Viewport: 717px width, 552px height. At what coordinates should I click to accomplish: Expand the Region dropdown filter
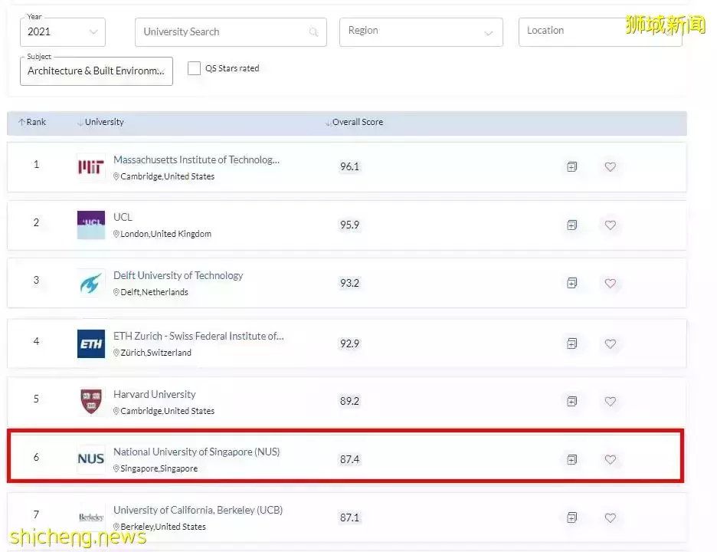click(421, 32)
